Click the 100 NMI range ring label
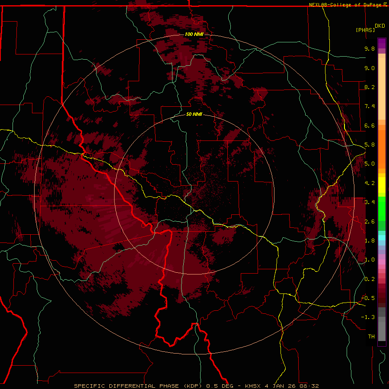The width and height of the screenshot is (389, 389). click(x=194, y=34)
